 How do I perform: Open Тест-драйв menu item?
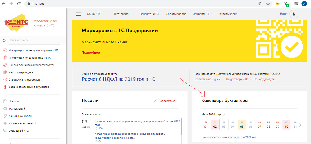[x=121, y=14]
